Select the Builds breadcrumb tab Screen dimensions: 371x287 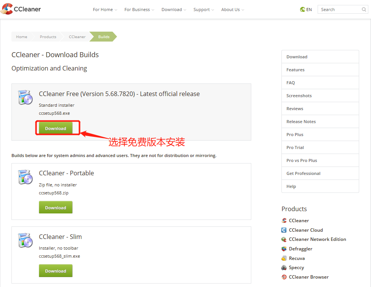tap(103, 37)
